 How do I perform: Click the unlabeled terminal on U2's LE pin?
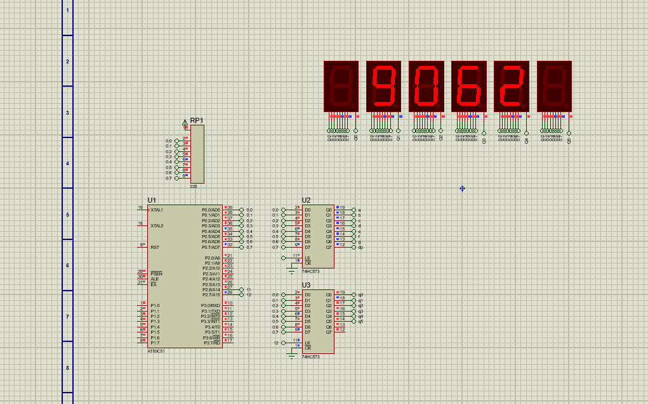click(x=283, y=258)
